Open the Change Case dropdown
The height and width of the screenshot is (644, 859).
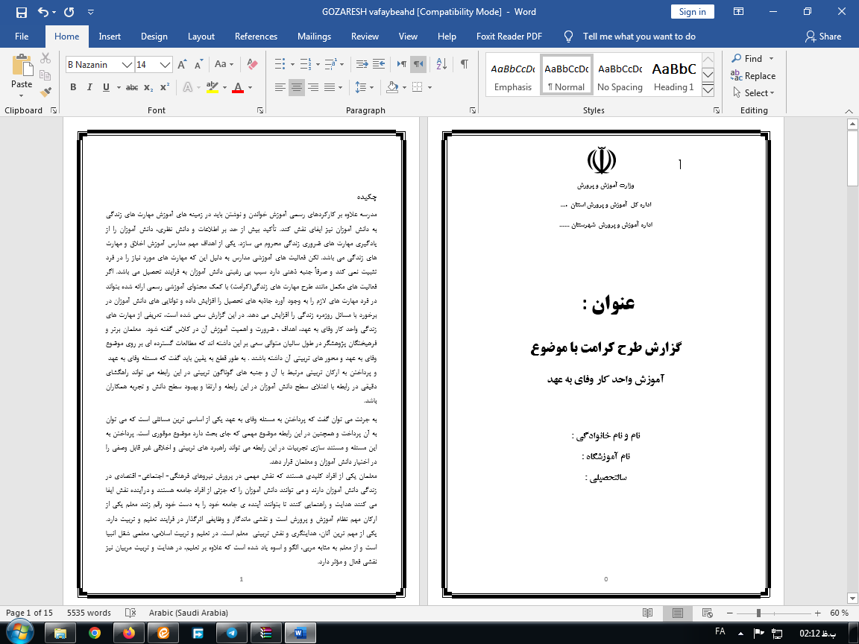[224, 65]
